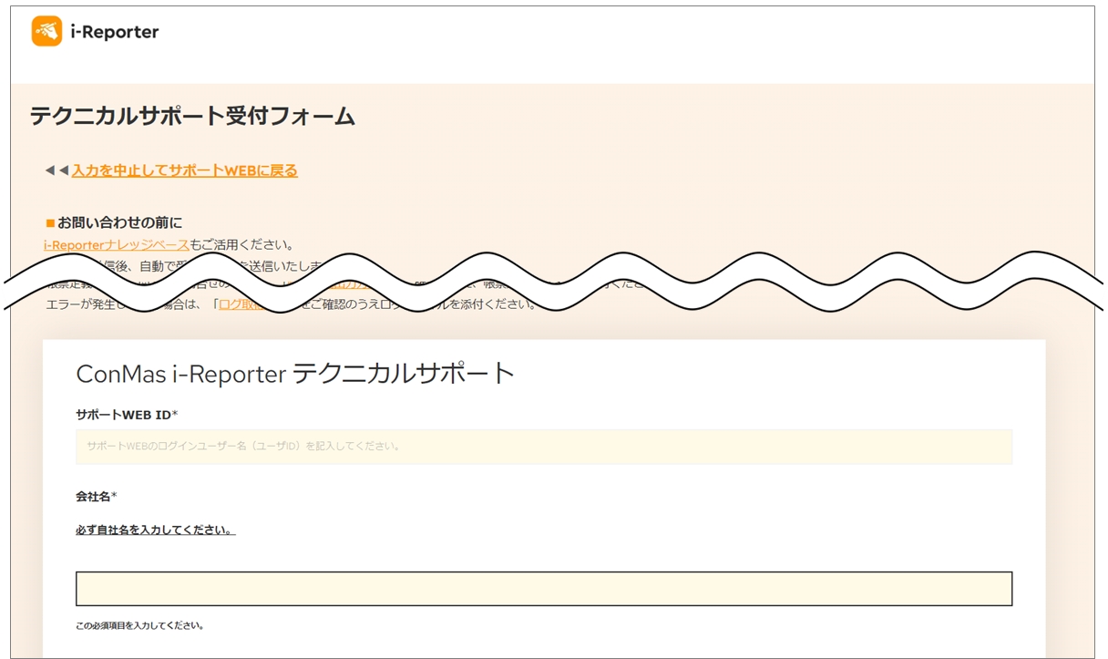Click the orange i-Reporter logo icon
Screen dimensions: 1108x659
tap(46, 31)
